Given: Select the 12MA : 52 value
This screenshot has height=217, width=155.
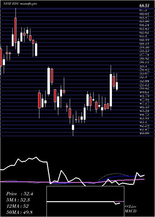Looking at the screenshot, I should point(17,206).
